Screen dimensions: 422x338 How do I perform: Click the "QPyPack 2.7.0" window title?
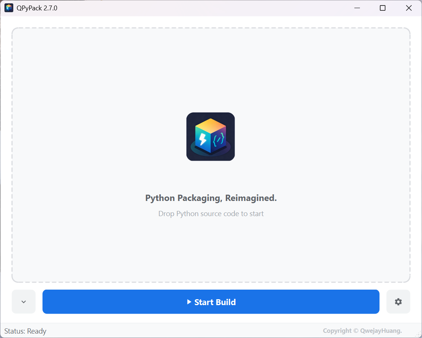[37, 8]
